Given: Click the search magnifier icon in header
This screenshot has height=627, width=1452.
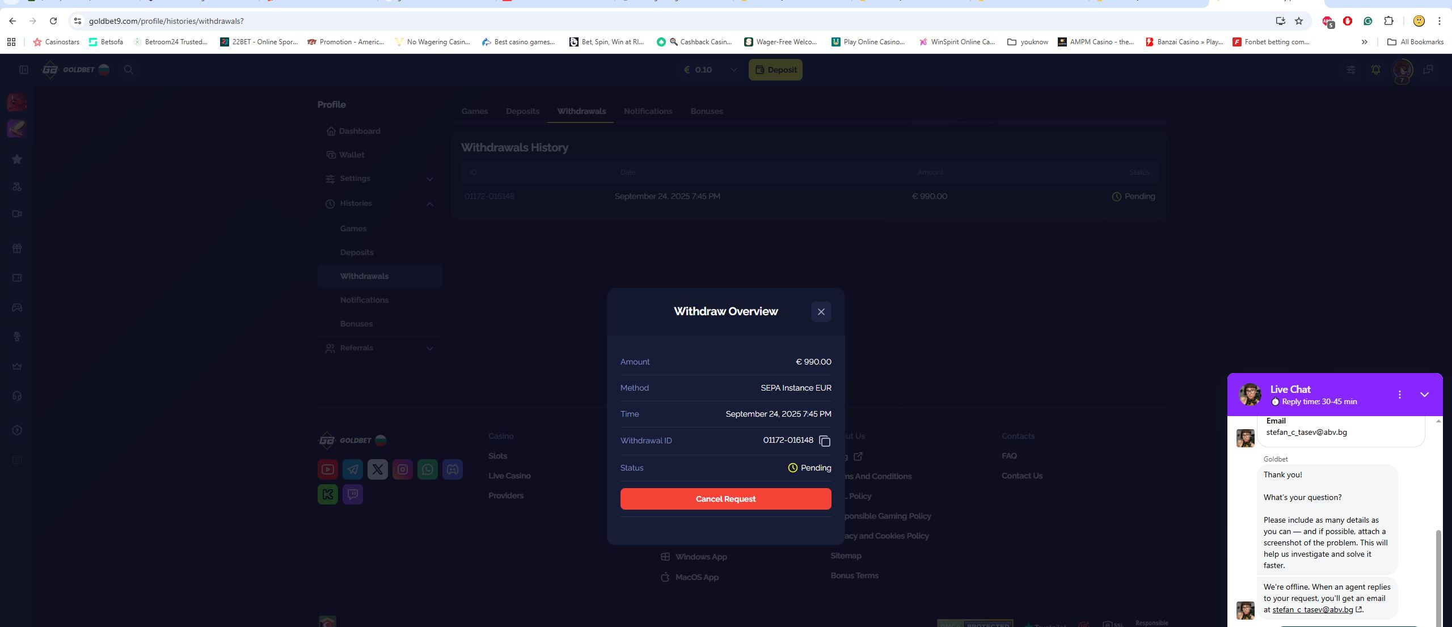Looking at the screenshot, I should [129, 70].
